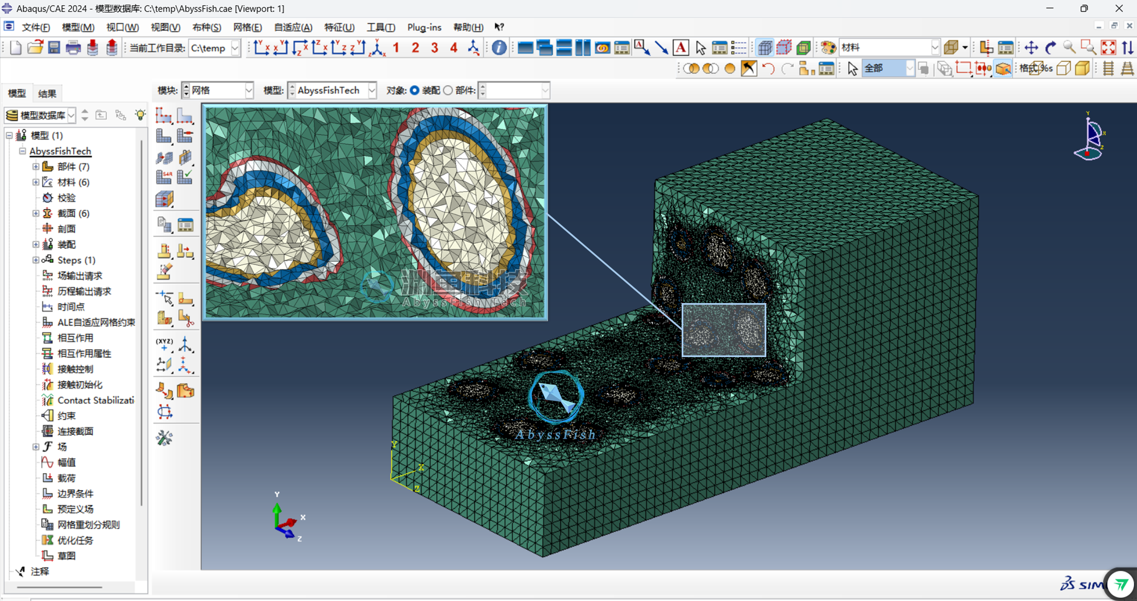Screen dimensions: 1137x601
Task: Open the mesh part instance tool
Action: 164,136
